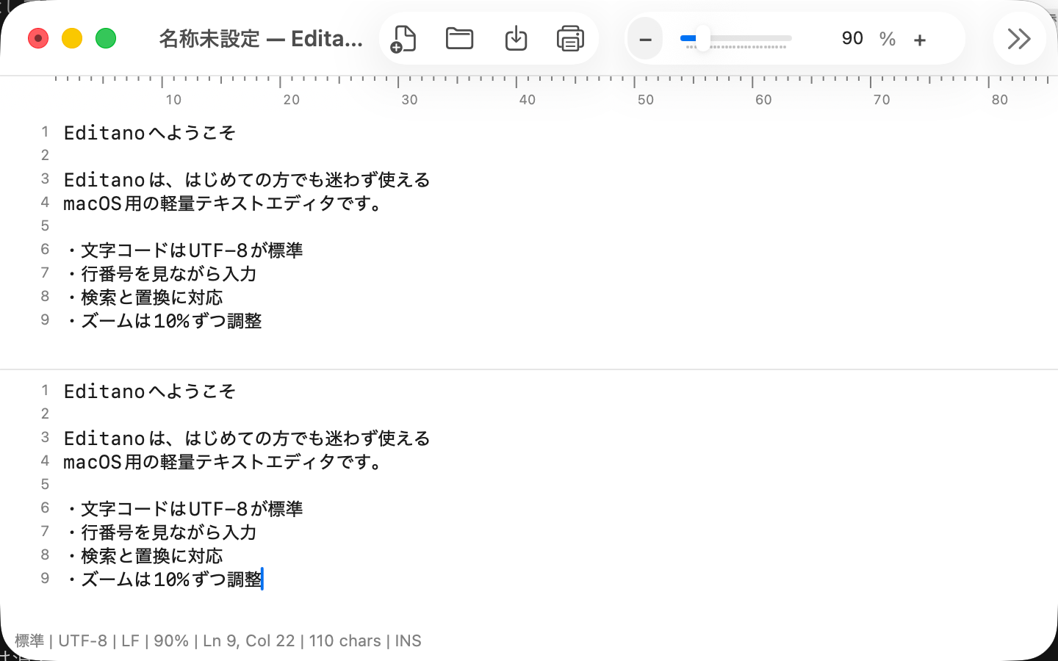The width and height of the screenshot is (1058, 661).
Task: Click upper pane line ・検索と置換に対応
Action: tap(143, 297)
